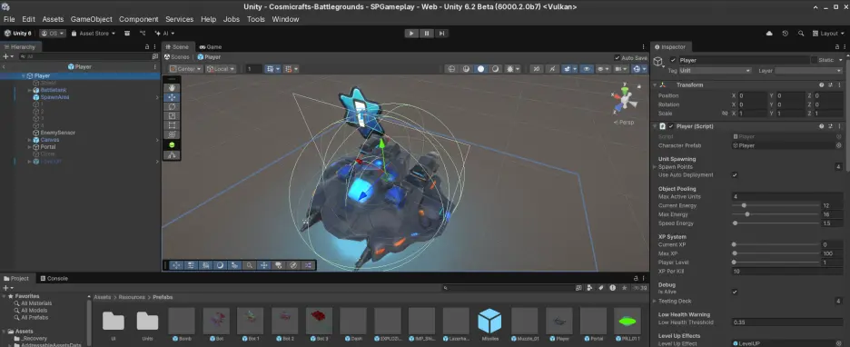Open the GameObject menu
Image resolution: width=850 pixels, height=347 pixels.
pyautogui.click(x=92, y=19)
